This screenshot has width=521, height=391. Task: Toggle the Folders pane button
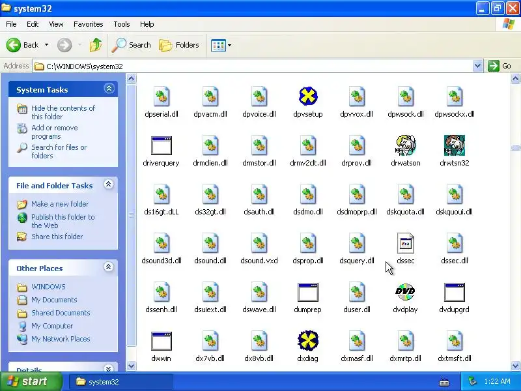(179, 45)
